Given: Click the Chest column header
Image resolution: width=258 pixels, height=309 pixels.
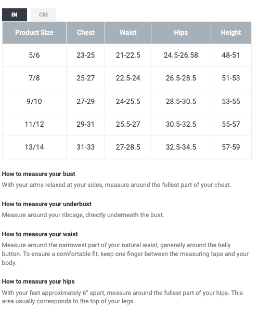Looking at the screenshot, I should [x=85, y=33].
